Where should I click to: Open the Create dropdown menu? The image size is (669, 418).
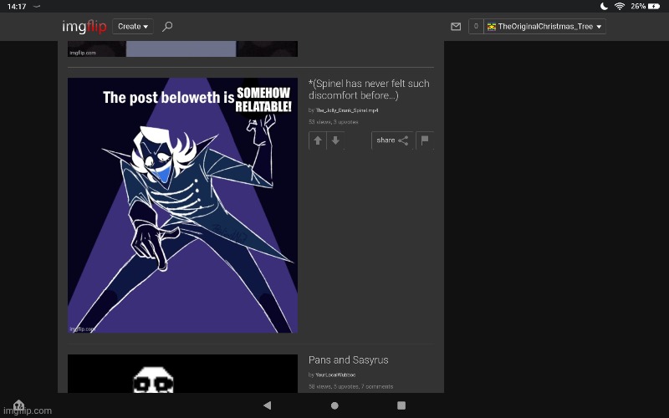pyautogui.click(x=133, y=27)
